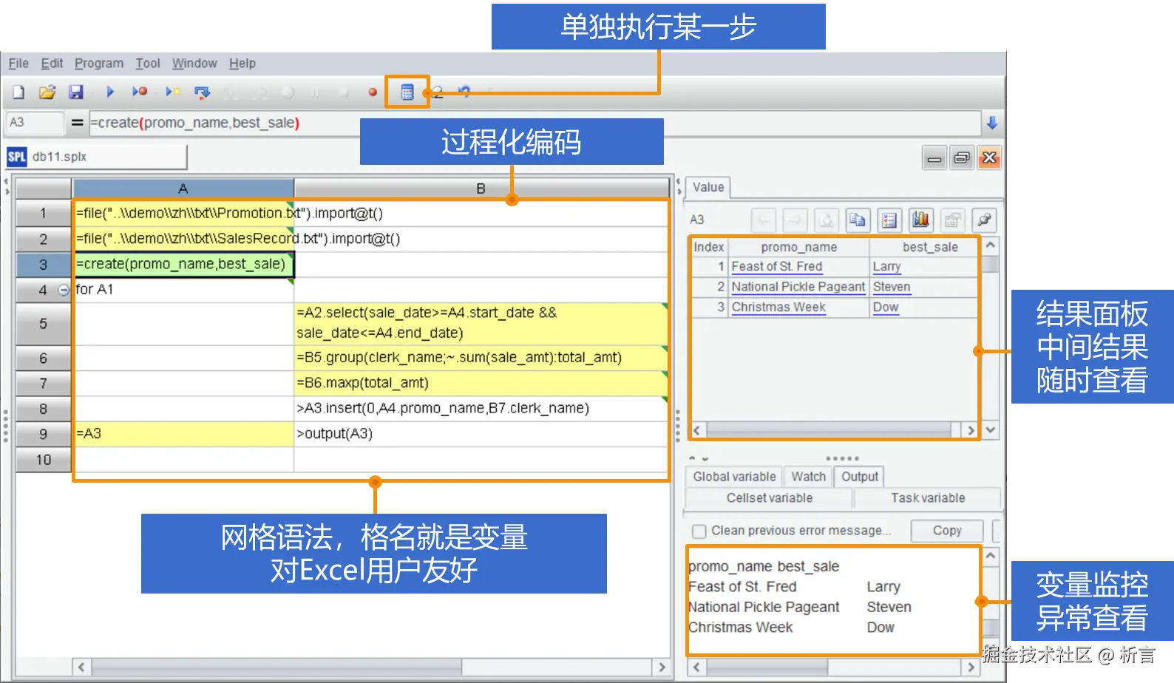Enable Clean previous error message checkbox
The width and height of the screenshot is (1174, 683).
pos(699,531)
